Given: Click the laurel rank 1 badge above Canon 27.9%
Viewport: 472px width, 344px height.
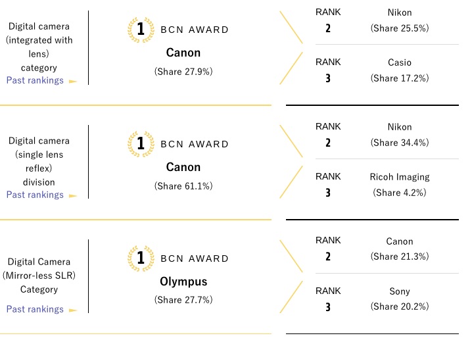Looking at the screenshot, I should (x=141, y=30).
